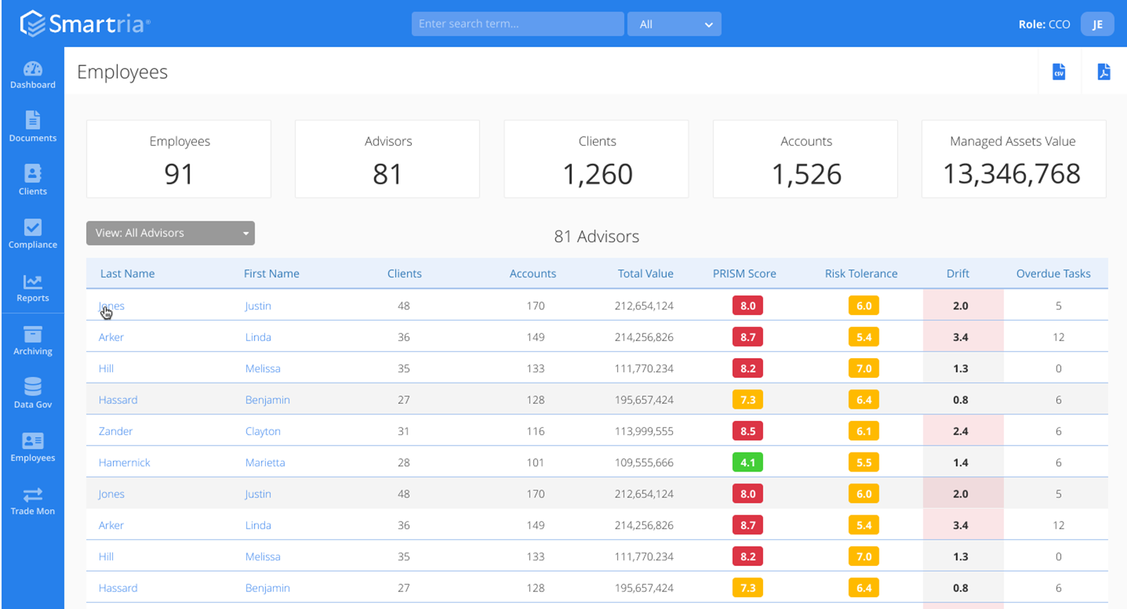The image size is (1127, 609).
Task: Click clients value 28
Action: pos(403,462)
